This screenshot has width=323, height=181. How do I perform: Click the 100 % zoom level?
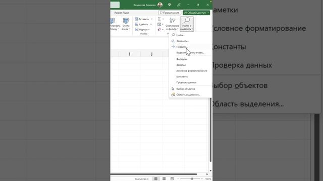coord(208,179)
